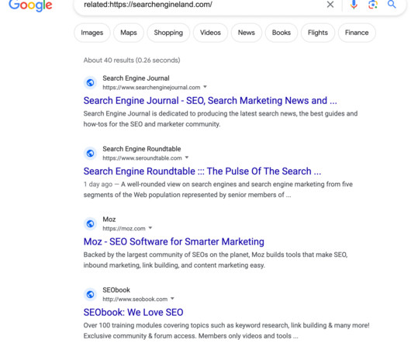
Task: Switch to the News filter
Action: [247, 33]
